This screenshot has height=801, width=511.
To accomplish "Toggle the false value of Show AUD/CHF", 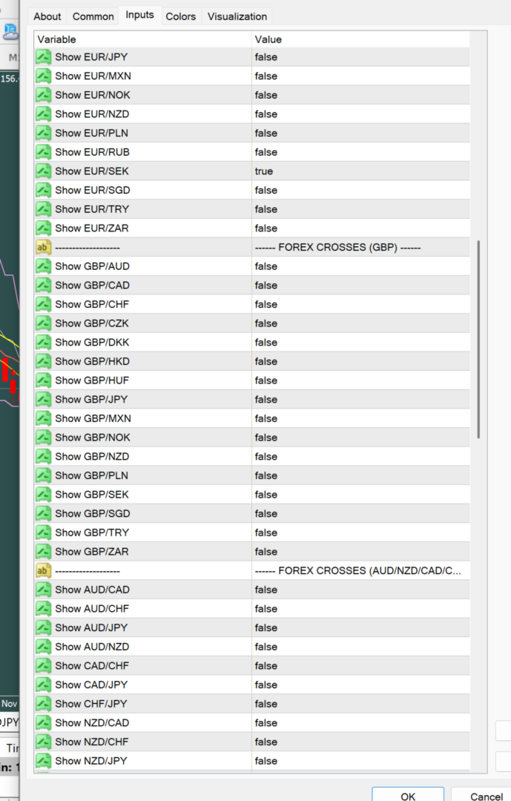I will 266,608.
